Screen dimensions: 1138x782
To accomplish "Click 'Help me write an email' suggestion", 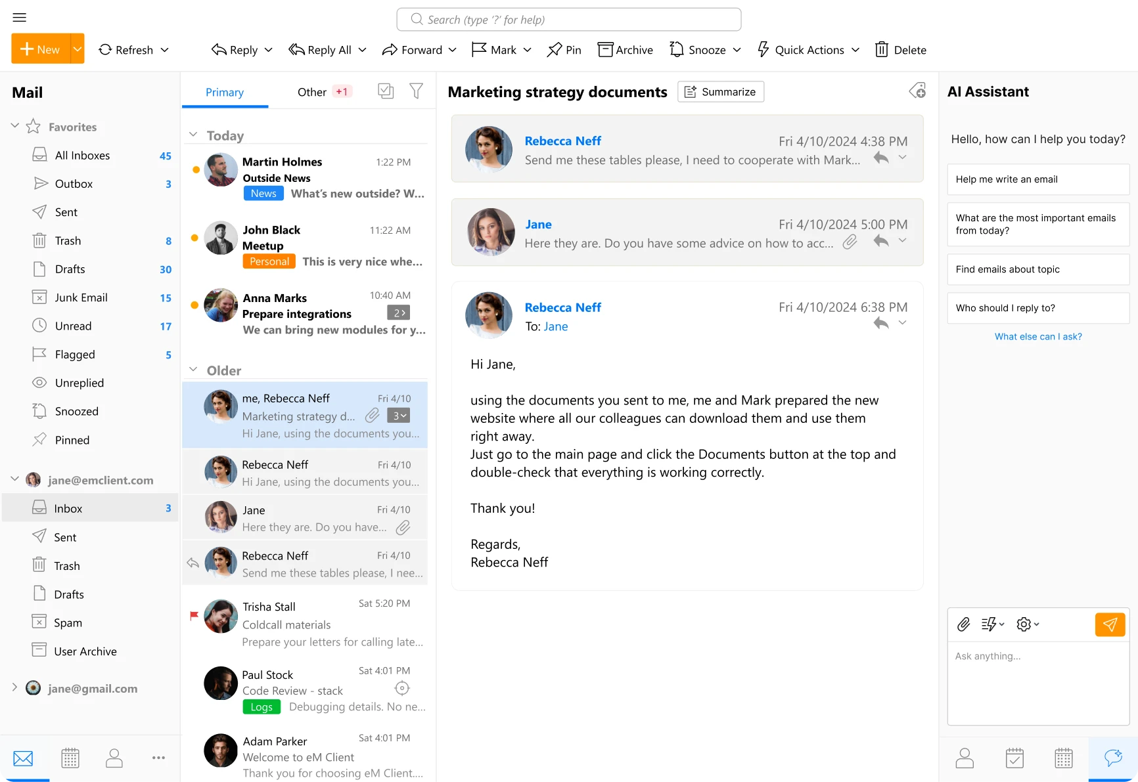I will click(x=1038, y=179).
